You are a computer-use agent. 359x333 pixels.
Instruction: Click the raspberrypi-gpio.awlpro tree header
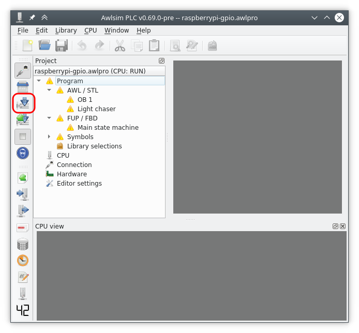click(x=99, y=71)
